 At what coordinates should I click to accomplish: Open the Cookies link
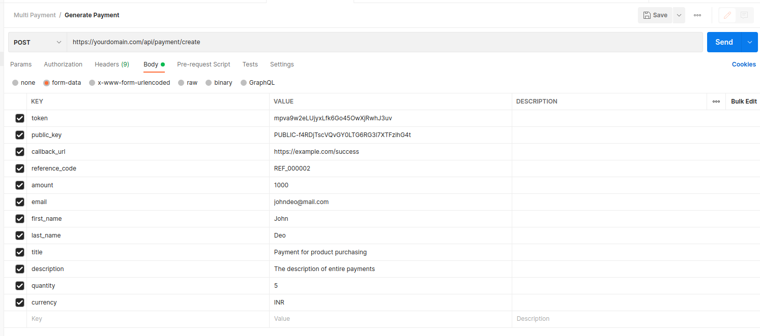pyautogui.click(x=744, y=64)
